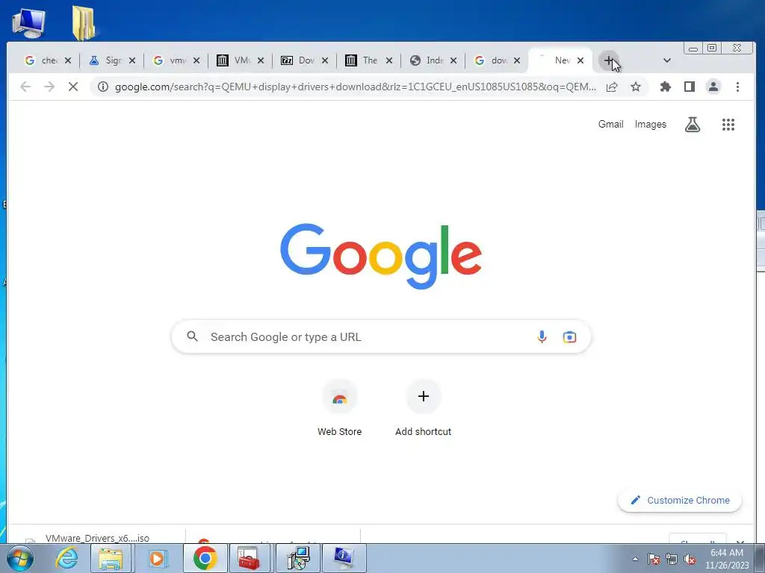Focus the Google search box
Viewport: 765px width, 573px height.
pyautogui.click(x=381, y=336)
